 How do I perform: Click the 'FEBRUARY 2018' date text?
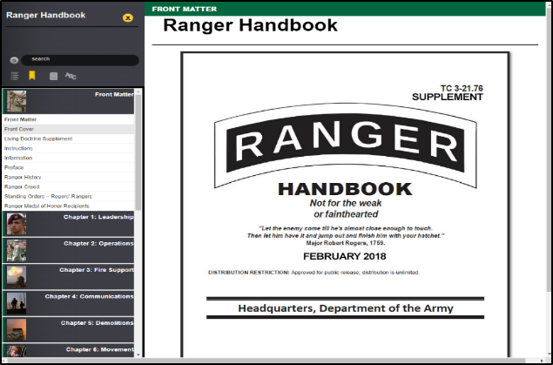(345, 256)
